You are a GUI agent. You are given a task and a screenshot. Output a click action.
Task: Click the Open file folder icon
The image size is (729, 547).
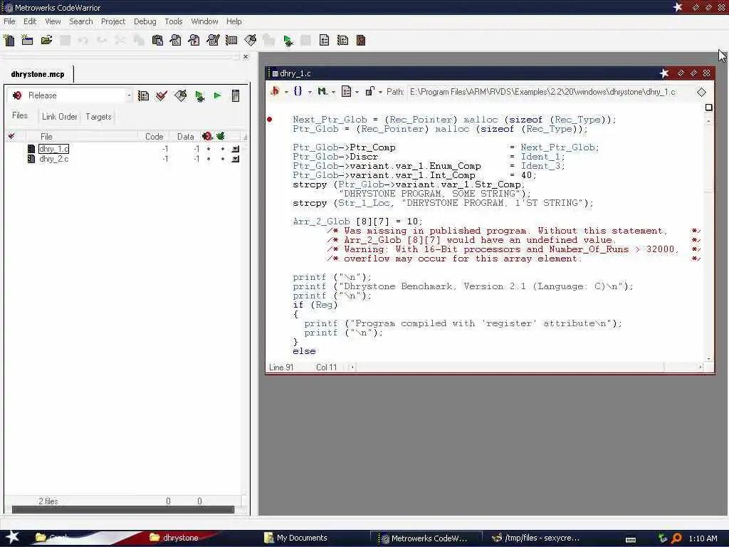tap(46, 41)
